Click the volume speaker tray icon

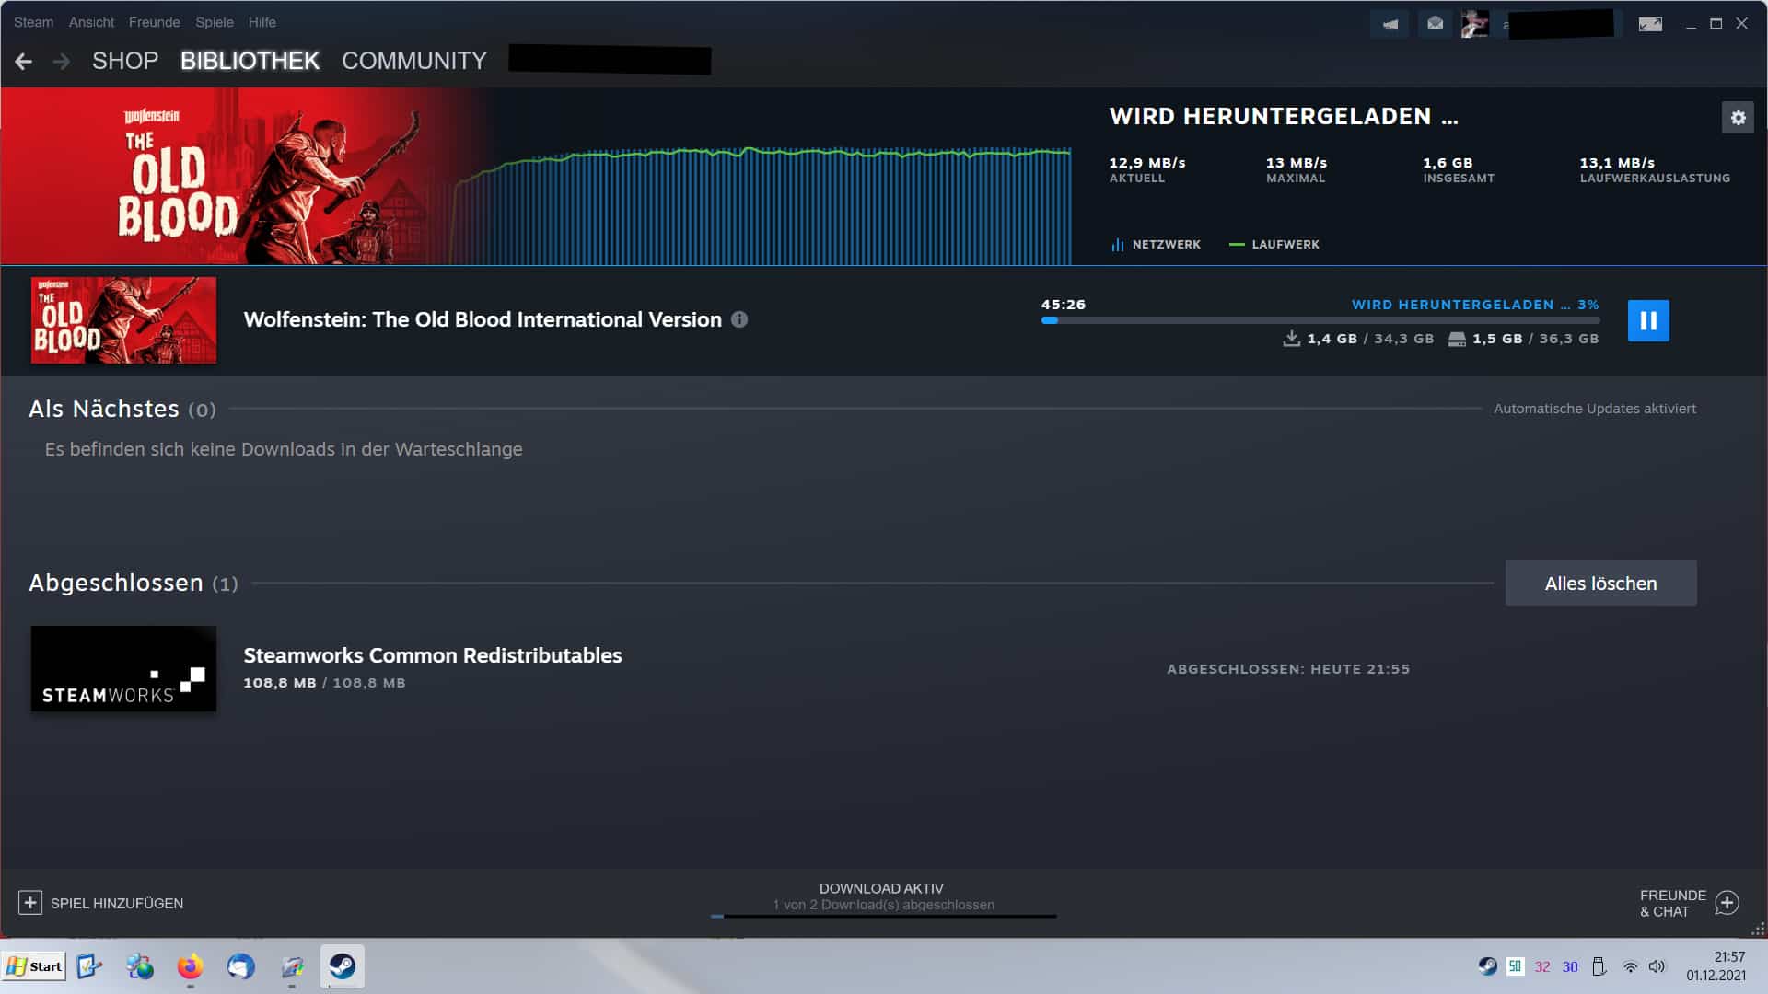tap(1657, 966)
